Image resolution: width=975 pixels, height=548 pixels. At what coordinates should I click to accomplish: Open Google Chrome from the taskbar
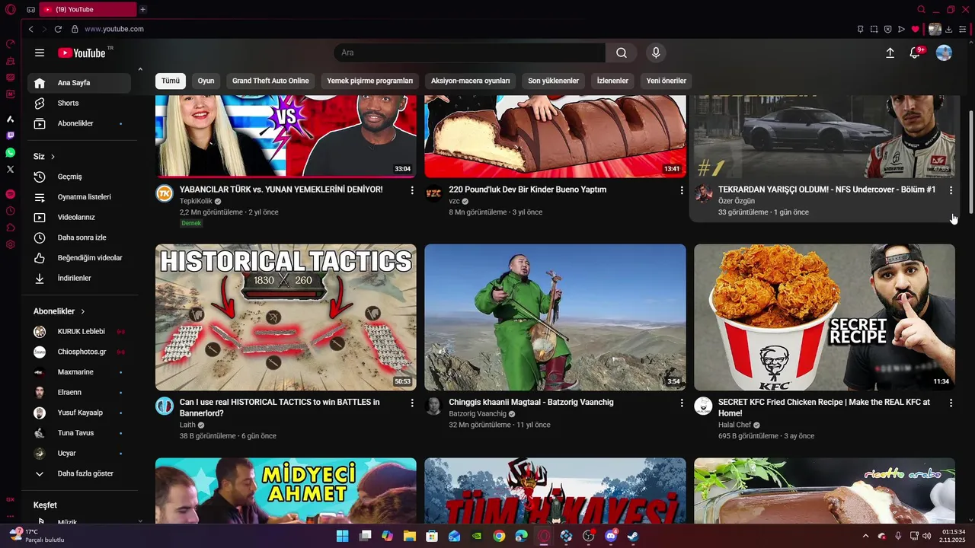(x=499, y=536)
